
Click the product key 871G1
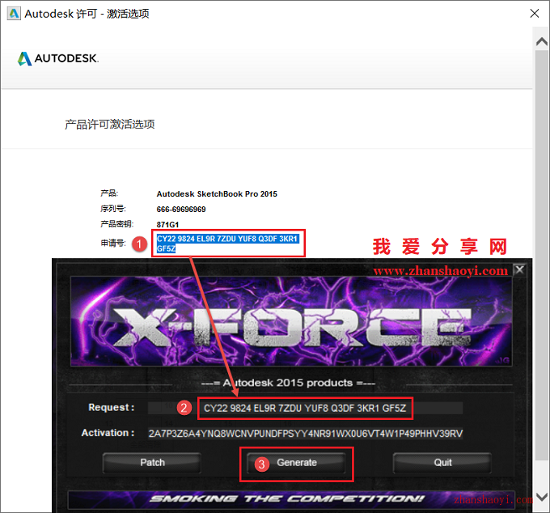point(167,225)
